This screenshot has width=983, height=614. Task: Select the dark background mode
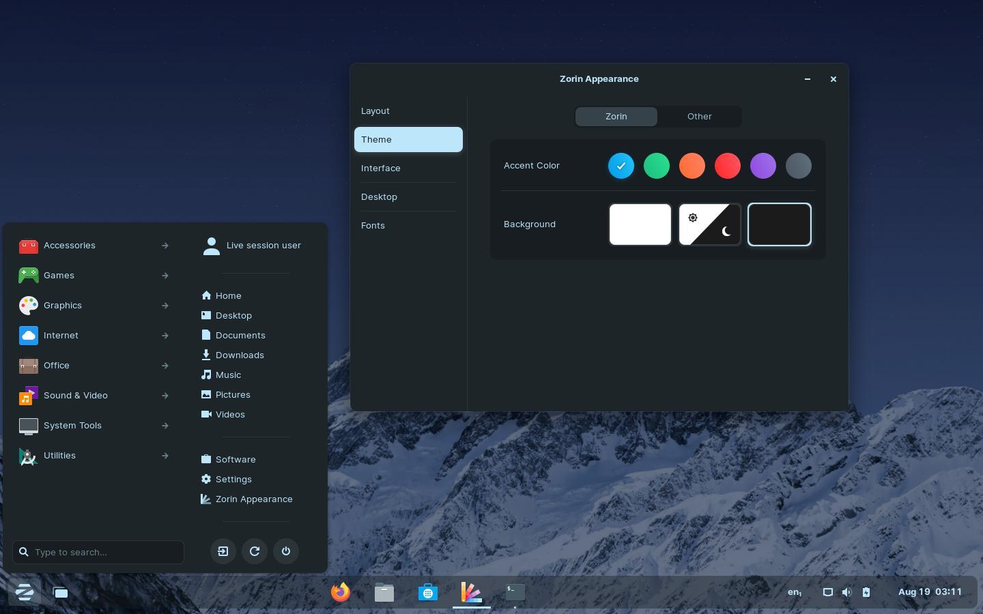pos(780,224)
